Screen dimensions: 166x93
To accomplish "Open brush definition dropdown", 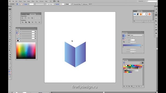I will click(x=54, y=4).
